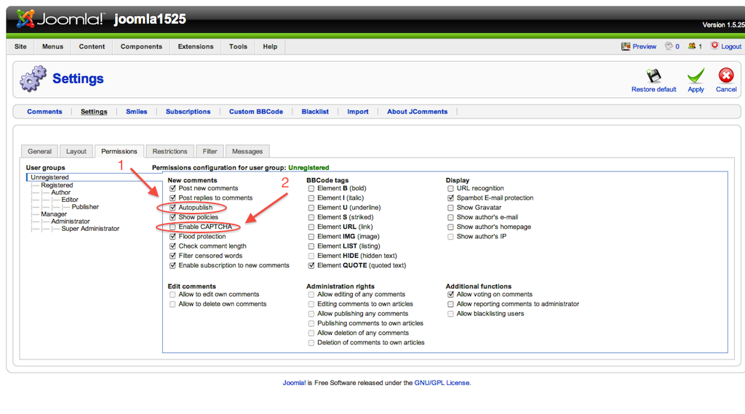Viewport: 745px width, 414px height.
Task: Switch to the Layout tab
Action: [x=76, y=151]
